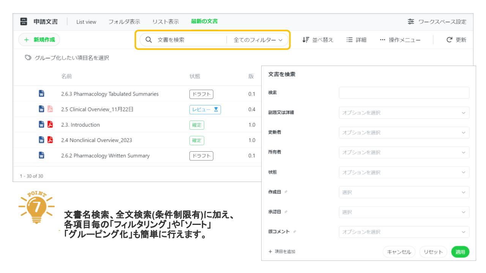This screenshot has width=486, height=273.
Task: Click the 詳細 view button
Action: [x=356, y=40]
